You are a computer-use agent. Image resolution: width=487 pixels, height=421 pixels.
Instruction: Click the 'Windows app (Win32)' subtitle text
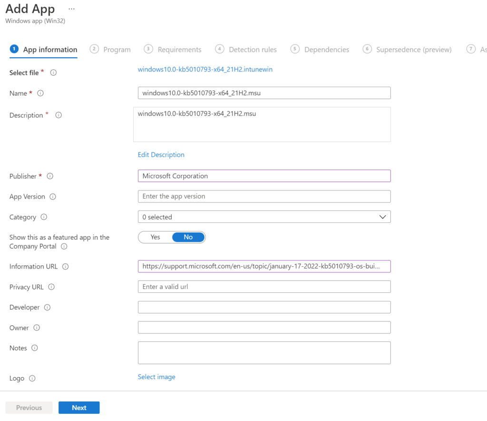35,21
